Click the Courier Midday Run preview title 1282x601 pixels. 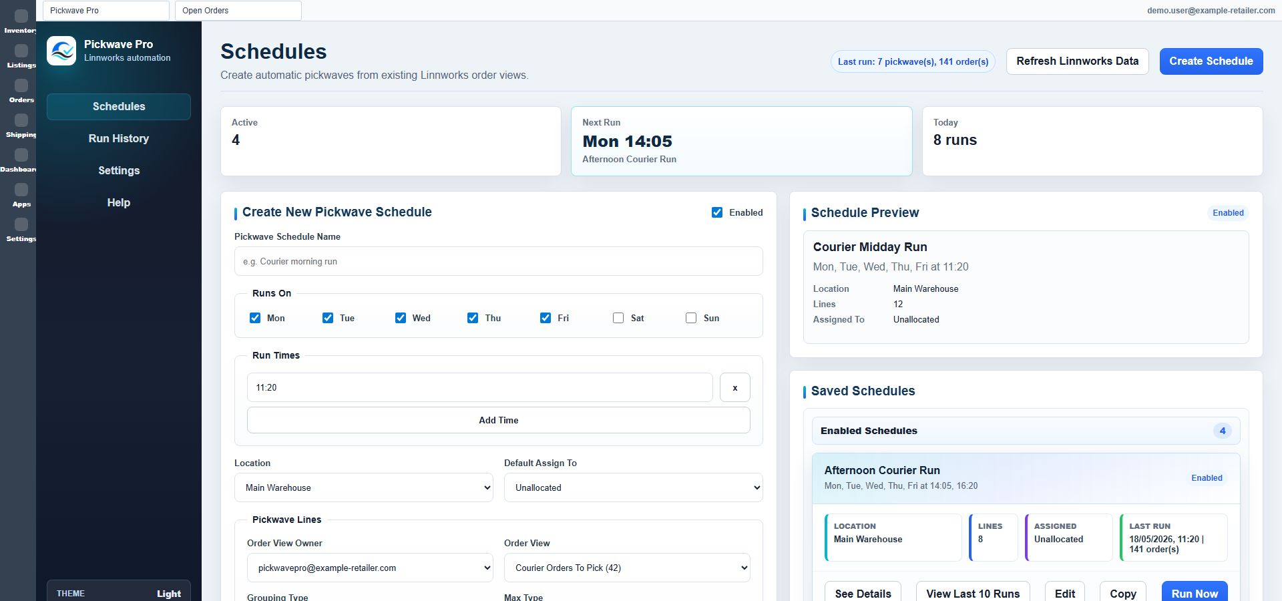pyautogui.click(x=869, y=247)
